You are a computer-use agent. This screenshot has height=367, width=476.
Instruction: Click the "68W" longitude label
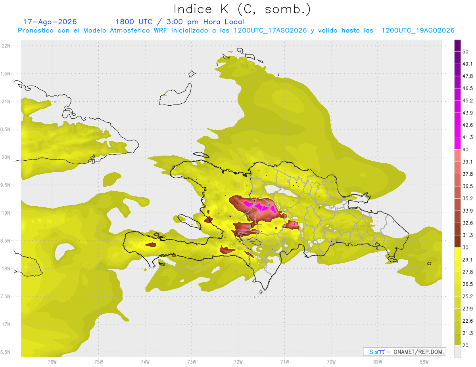tap(424, 362)
